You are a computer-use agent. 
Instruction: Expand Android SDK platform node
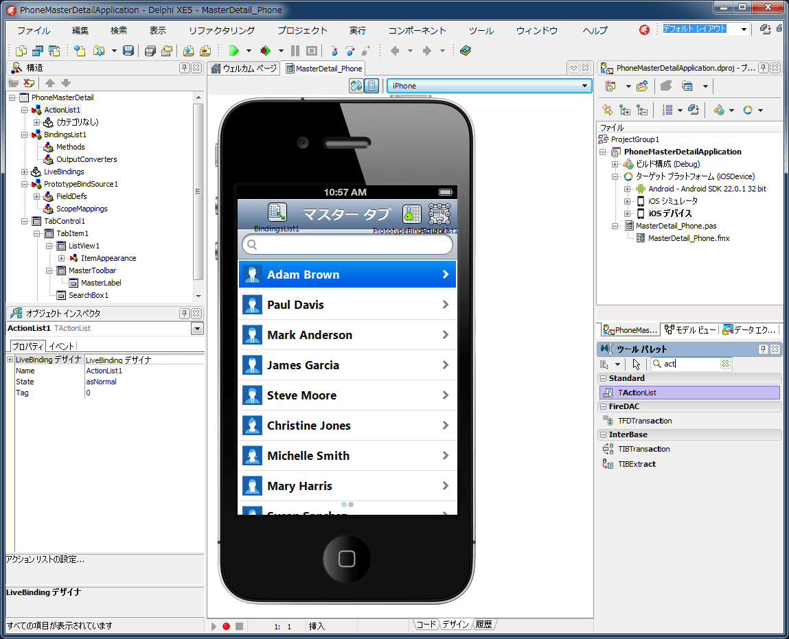627,189
